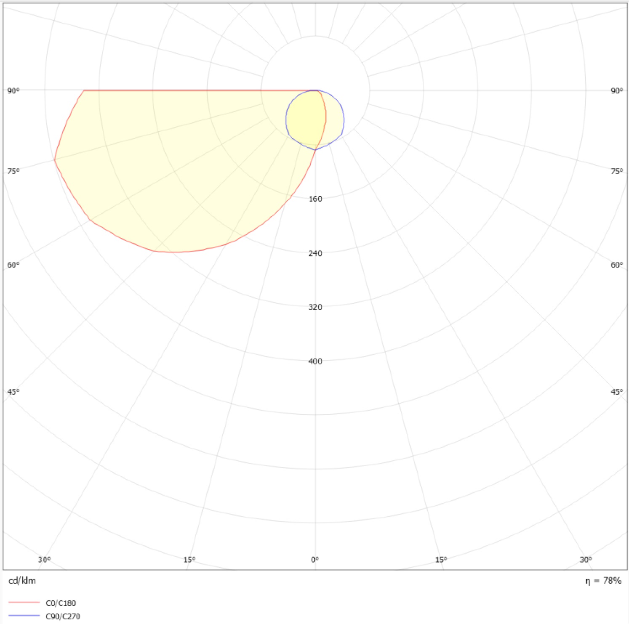This screenshot has width=629, height=624.
Task: Click the left 90° angle label
Action: tap(13, 91)
